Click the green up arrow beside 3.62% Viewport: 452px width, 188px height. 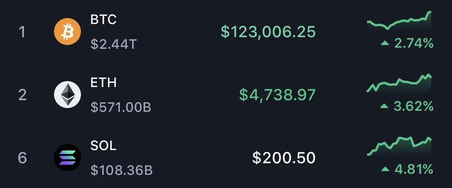(385, 107)
